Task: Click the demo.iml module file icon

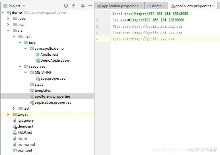Action: point(15,126)
